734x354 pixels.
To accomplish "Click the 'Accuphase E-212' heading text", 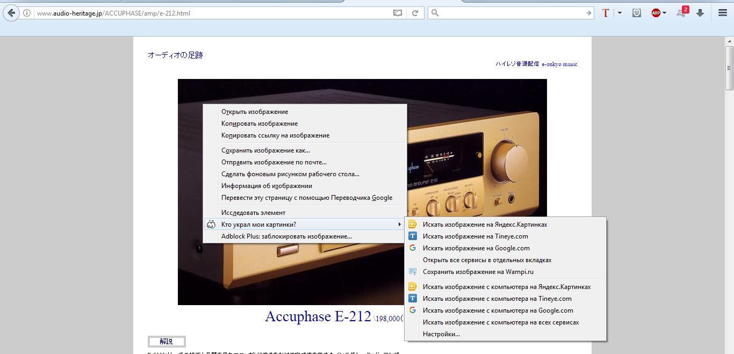I will click(318, 316).
